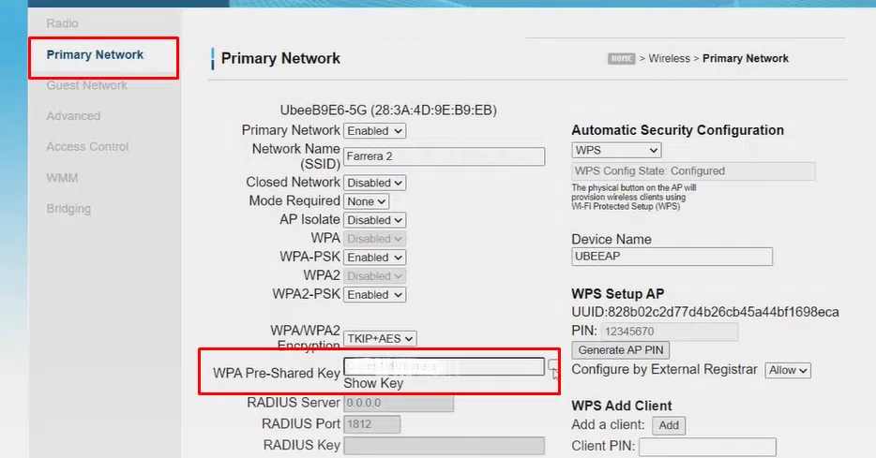Screen dimensions: 876x458
Task: Open the WPA/WPA2 Encryption TKIP+AES dropdown
Action: tap(380, 339)
